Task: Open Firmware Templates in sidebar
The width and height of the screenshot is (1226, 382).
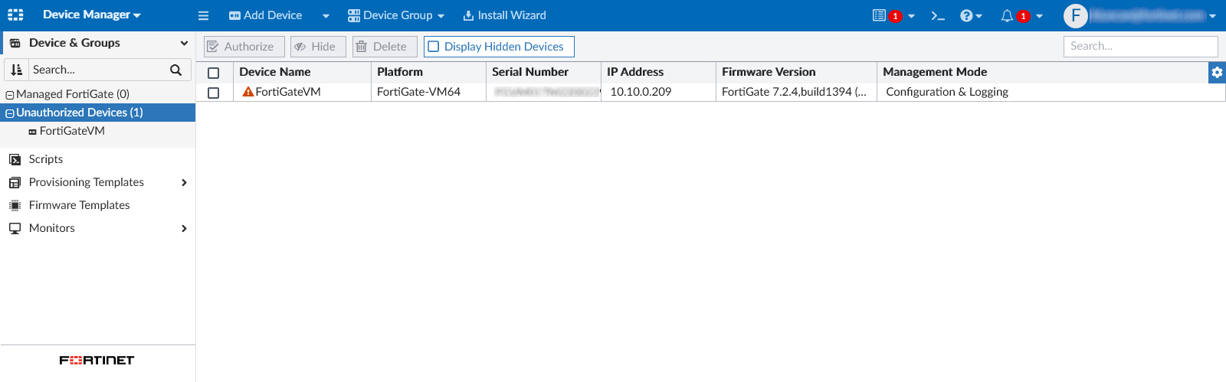Action: 79,205
